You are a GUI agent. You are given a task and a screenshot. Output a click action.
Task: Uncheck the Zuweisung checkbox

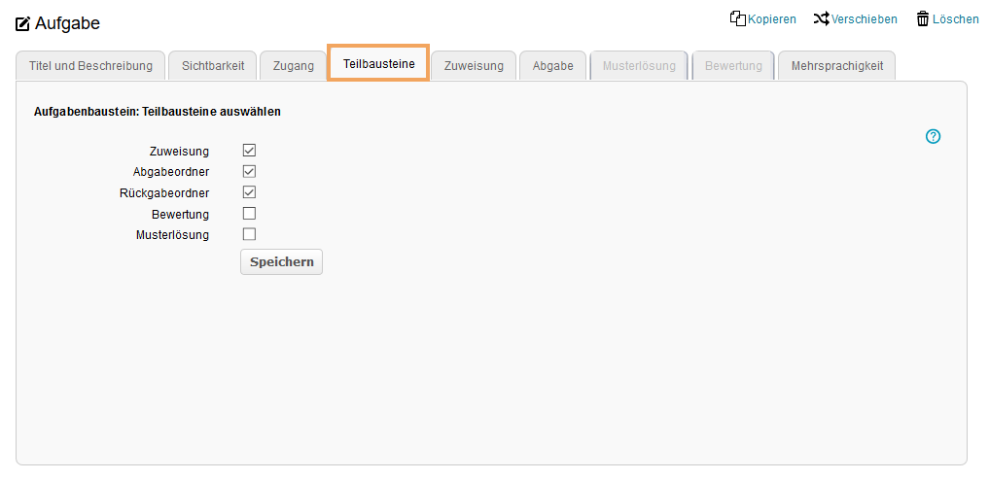coord(249,151)
